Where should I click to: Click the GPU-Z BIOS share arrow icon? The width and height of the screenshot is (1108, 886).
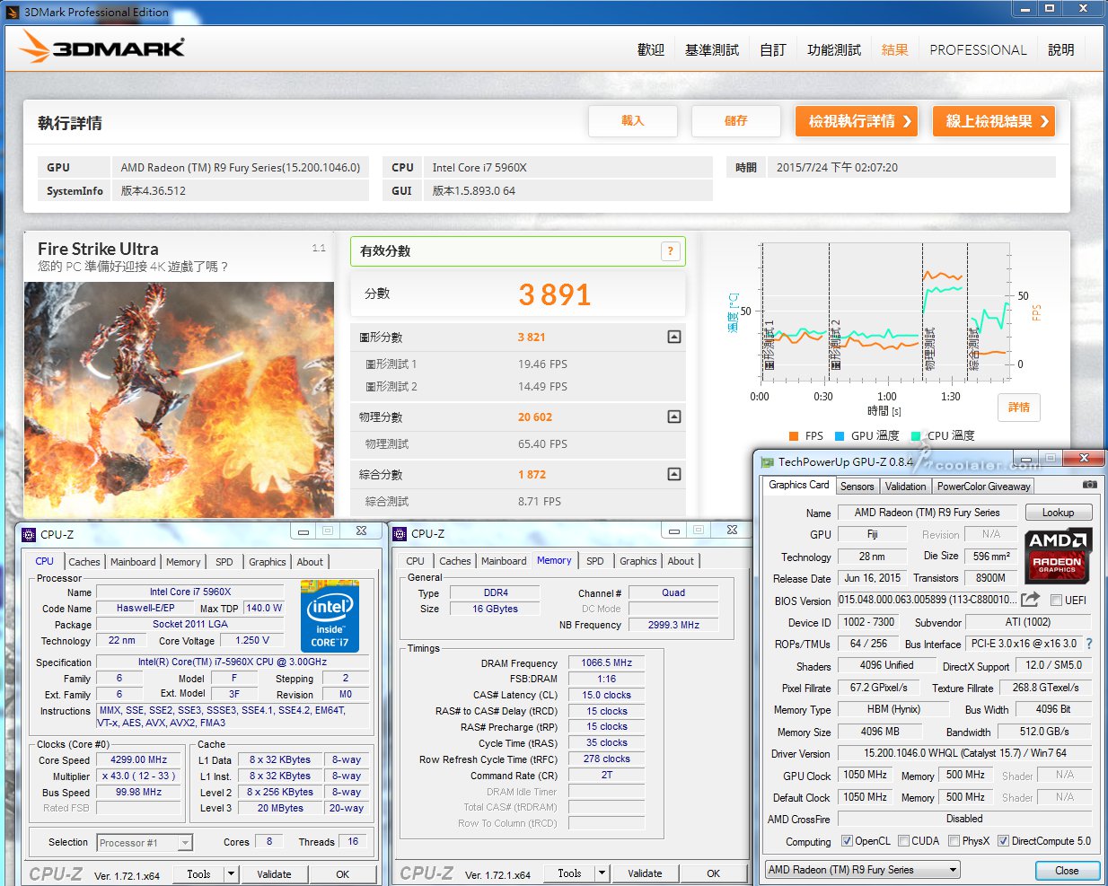pyautogui.click(x=1031, y=600)
